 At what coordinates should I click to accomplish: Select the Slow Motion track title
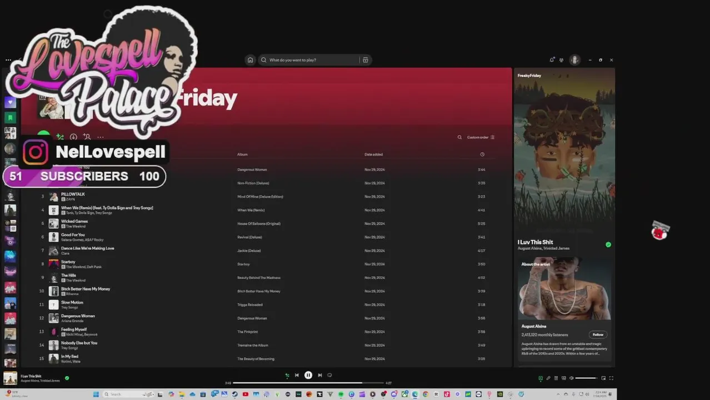[72, 302]
